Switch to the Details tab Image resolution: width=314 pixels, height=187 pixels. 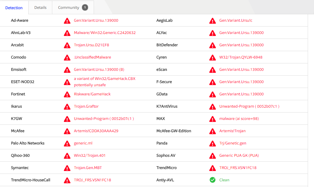[x=40, y=8]
